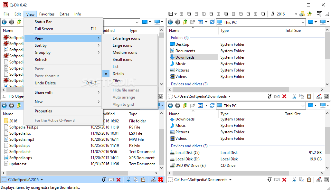Collapse the Folders (6) group header
Image resolution: width=331 pixels, height=191 pixels.
180,38
